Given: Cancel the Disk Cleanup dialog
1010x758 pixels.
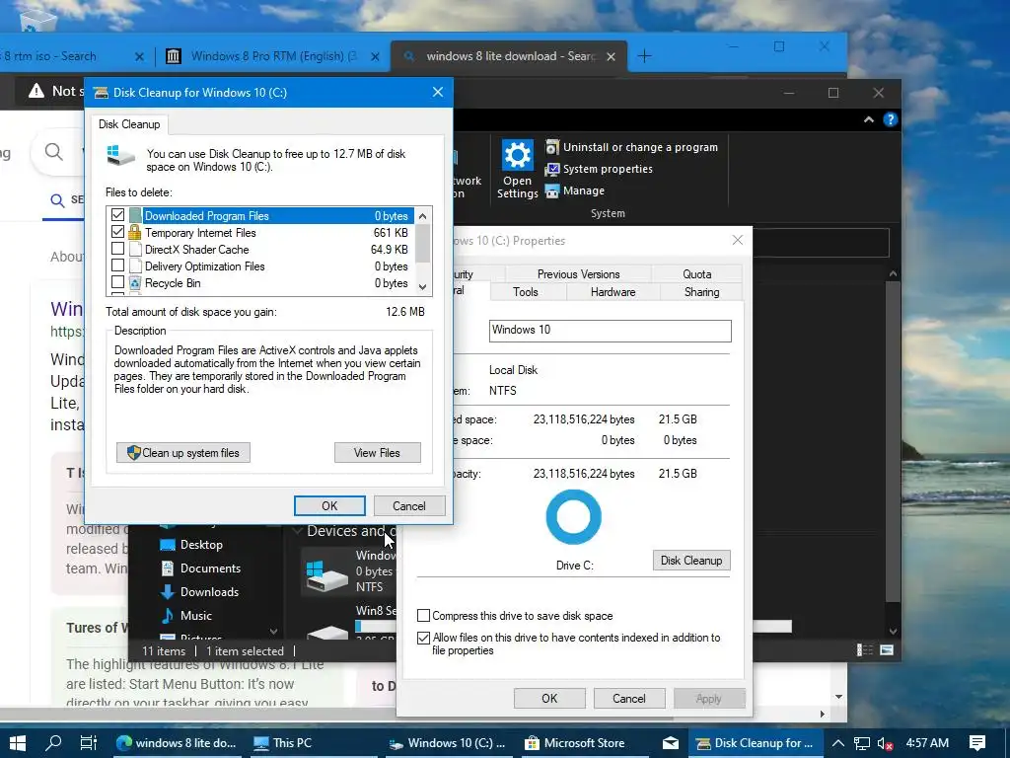Looking at the screenshot, I should 409,506.
